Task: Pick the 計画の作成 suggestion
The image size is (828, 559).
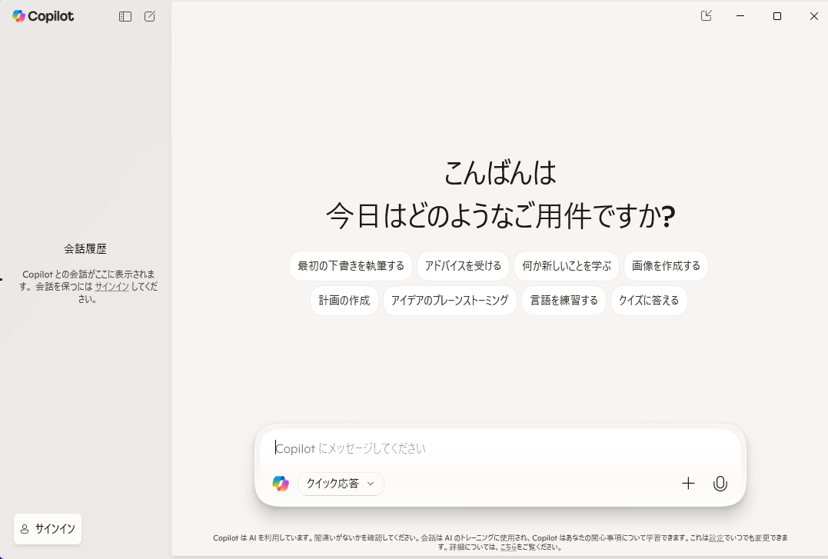Action: [x=344, y=301]
